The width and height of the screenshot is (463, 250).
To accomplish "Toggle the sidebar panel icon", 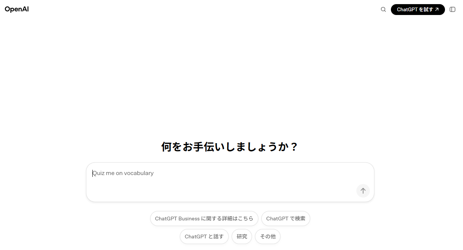I will 452,9.
